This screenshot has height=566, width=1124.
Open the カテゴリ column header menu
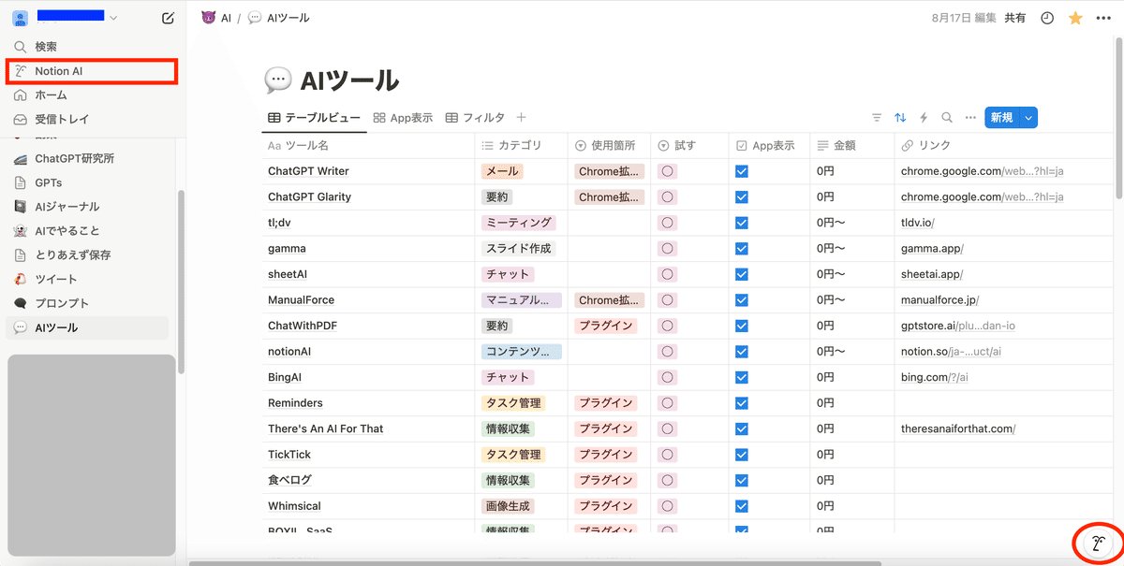[x=521, y=146]
